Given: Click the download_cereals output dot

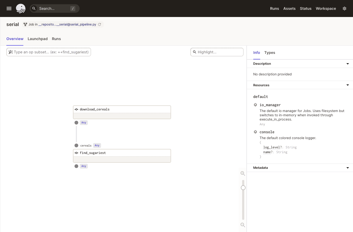Looking at the screenshot, I should [x=76, y=123].
